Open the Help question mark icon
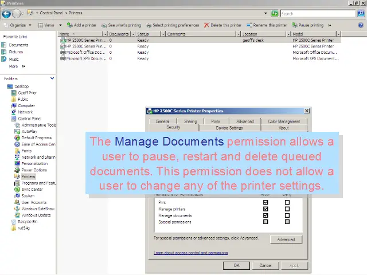The height and width of the screenshot is (275, 367). (x=361, y=25)
